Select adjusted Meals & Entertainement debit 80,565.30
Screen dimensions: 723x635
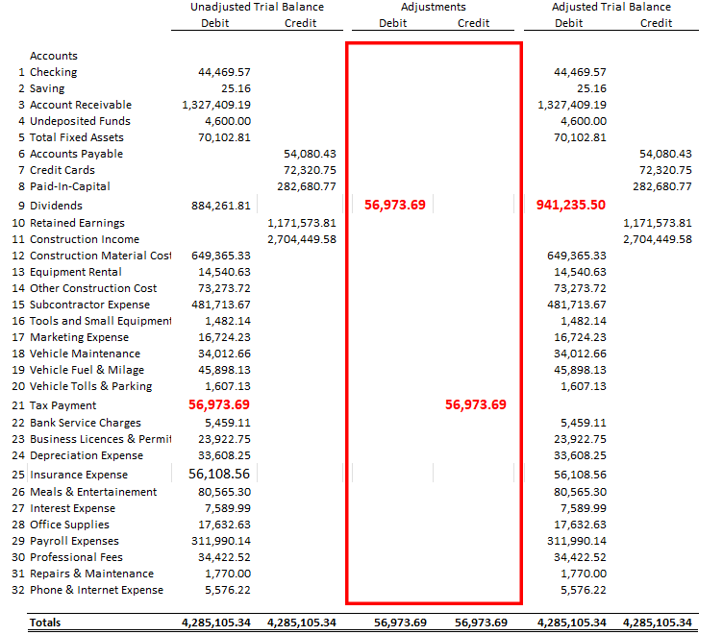click(x=580, y=492)
